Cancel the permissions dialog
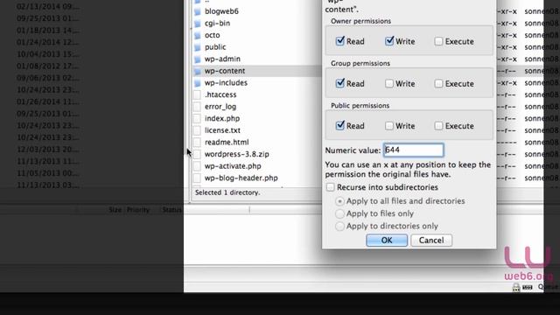The height and width of the screenshot is (315, 560). point(431,241)
